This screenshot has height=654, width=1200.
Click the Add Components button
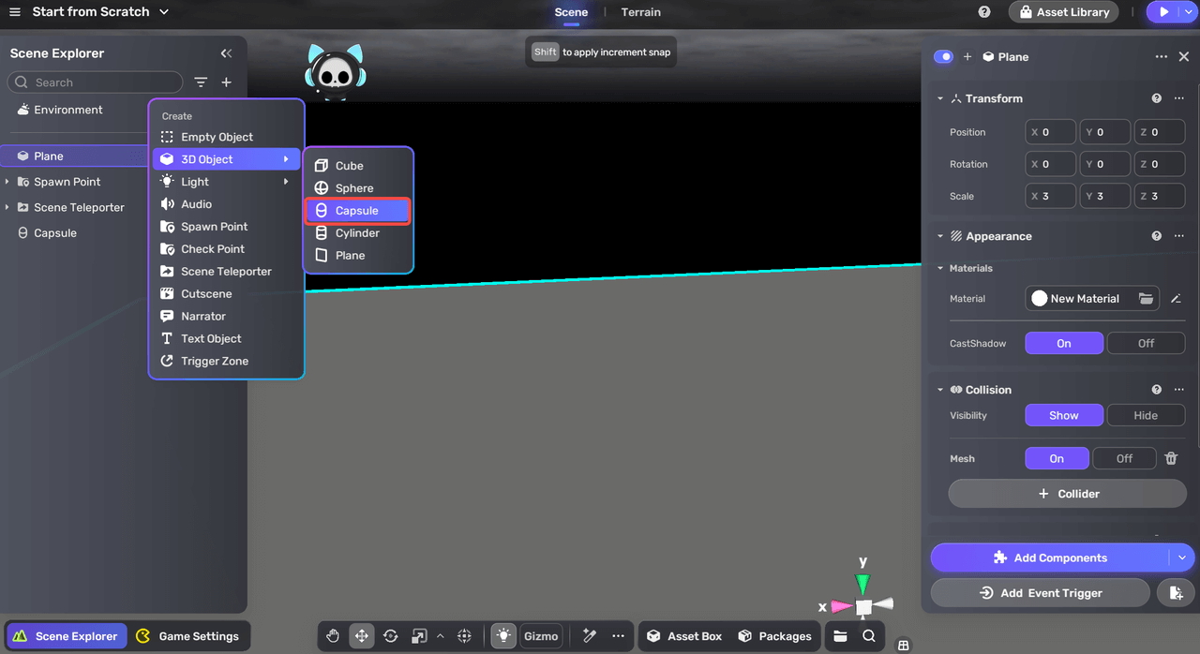(1050, 557)
